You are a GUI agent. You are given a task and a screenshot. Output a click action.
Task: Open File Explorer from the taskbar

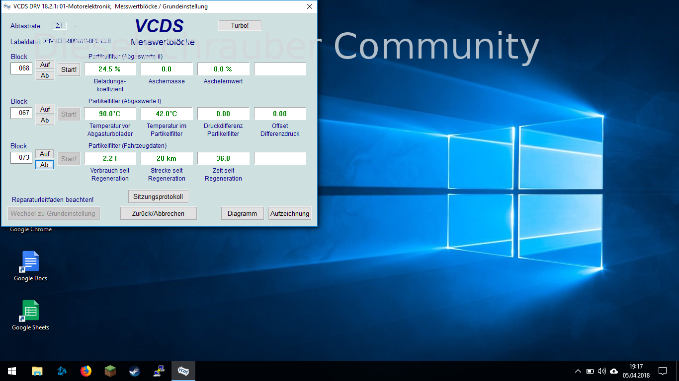coord(37,371)
